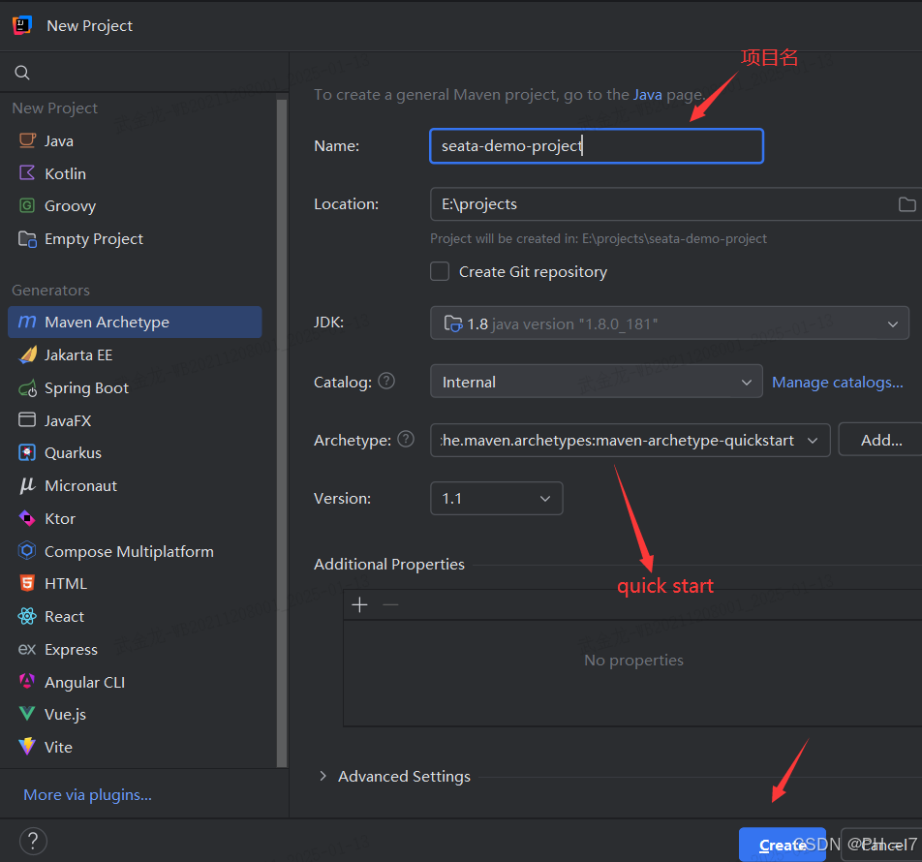Open More via plugins link
Image resolution: width=922 pixels, height=862 pixels.
click(87, 794)
